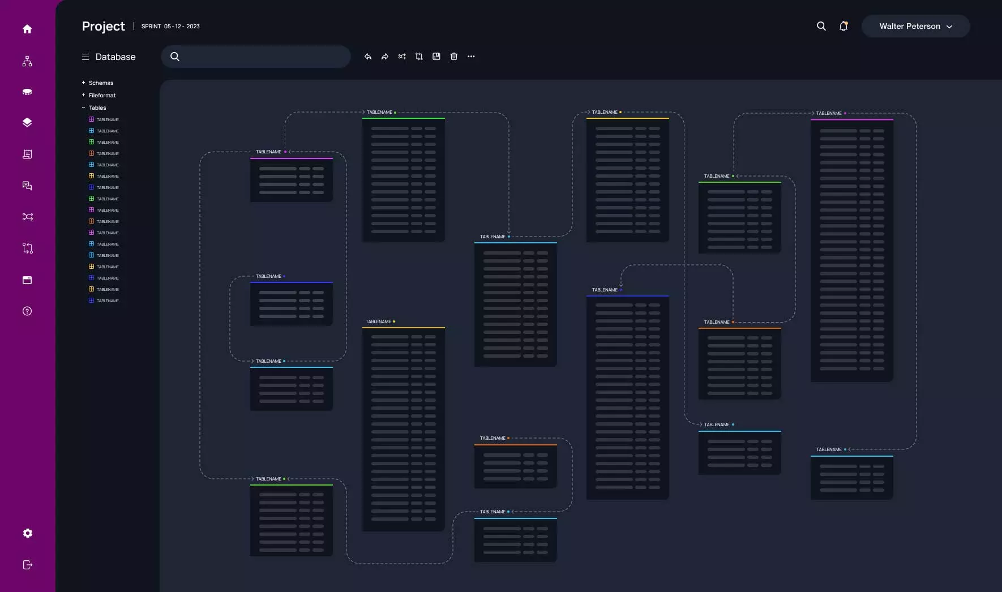Select the tallest magenta-topped table card on canvas
The image size is (1002, 592).
click(x=852, y=250)
